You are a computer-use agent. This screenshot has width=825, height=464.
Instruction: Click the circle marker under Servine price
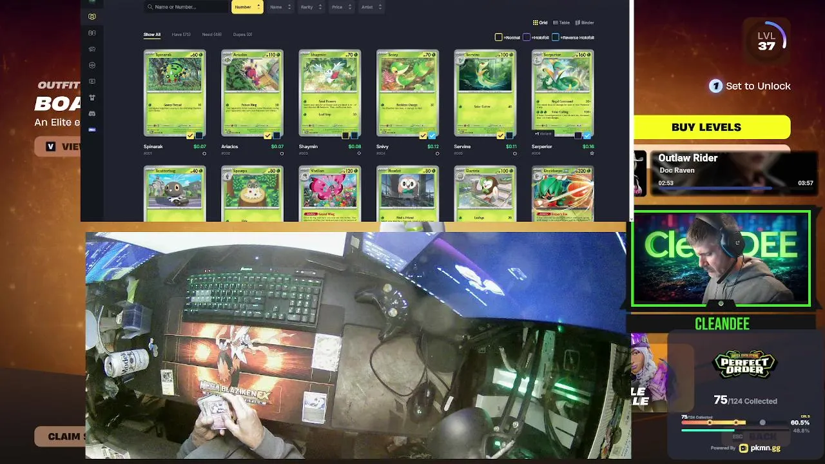coord(514,153)
